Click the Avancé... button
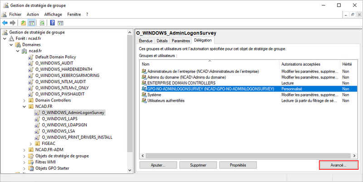 pyautogui.click(x=338, y=165)
